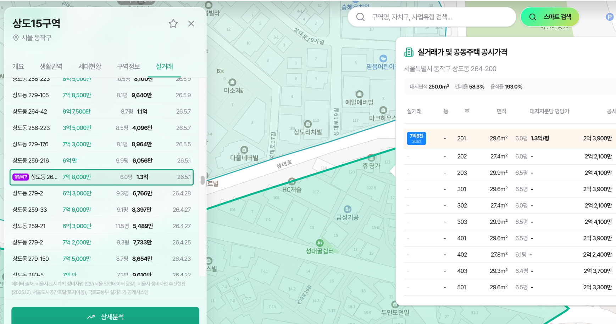Image resolution: width=616 pixels, height=324 pixels.
Task: Select the 상도동 279-2 6억 3,000만 row
Action: pyautogui.click(x=101, y=193)
